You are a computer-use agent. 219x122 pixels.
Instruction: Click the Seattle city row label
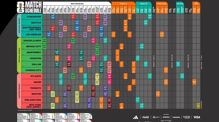pos(32,23)
